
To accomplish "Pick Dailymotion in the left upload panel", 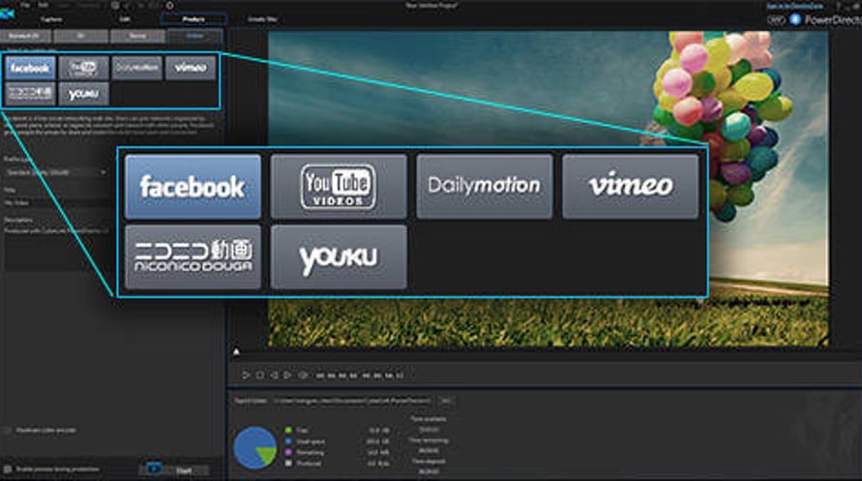I will [136, 68].
